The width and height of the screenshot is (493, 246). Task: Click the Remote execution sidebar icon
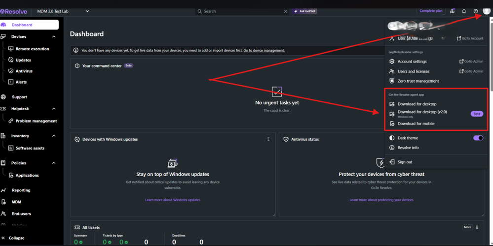coord(11,49)
